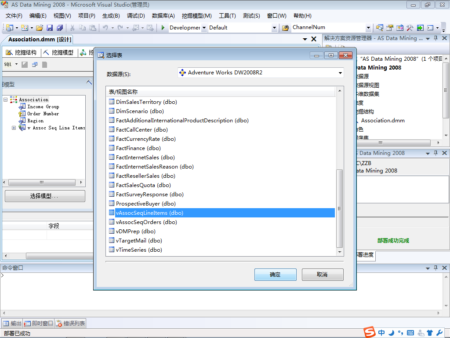Click the Add New Item toolbar icon

coord(25,28)
